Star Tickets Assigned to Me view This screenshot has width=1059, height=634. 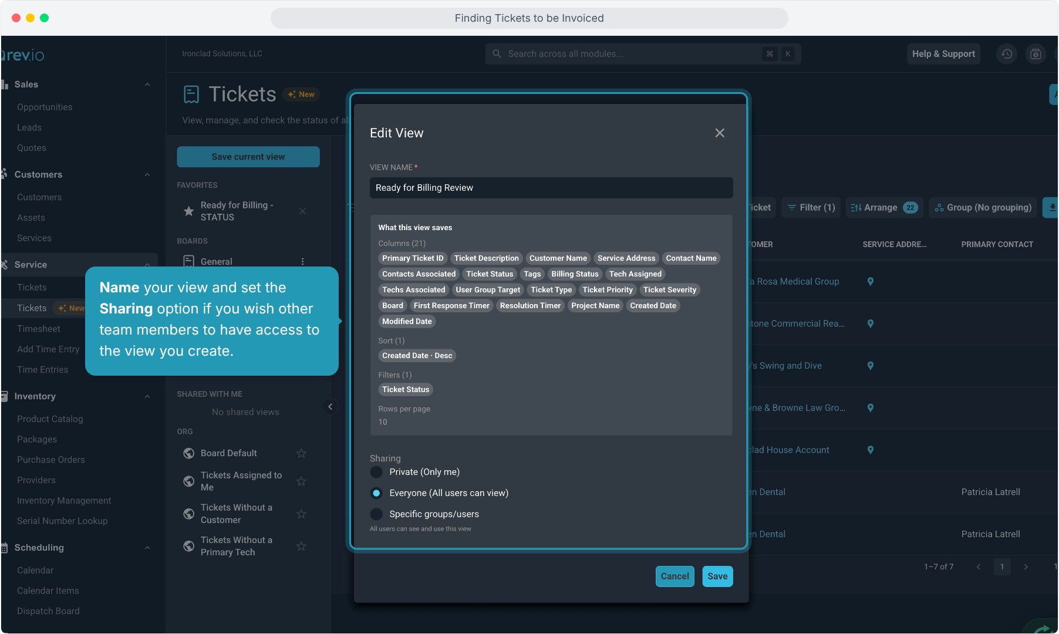point(301,481)
